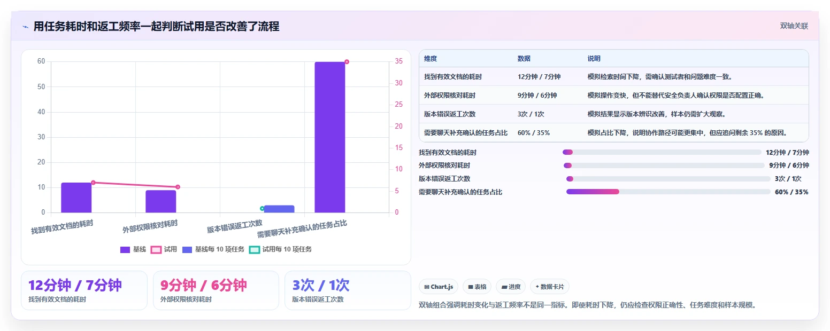Screen dimensions: 830x331
Task: Click the Chart.js tag
Action: pos(439,287)
